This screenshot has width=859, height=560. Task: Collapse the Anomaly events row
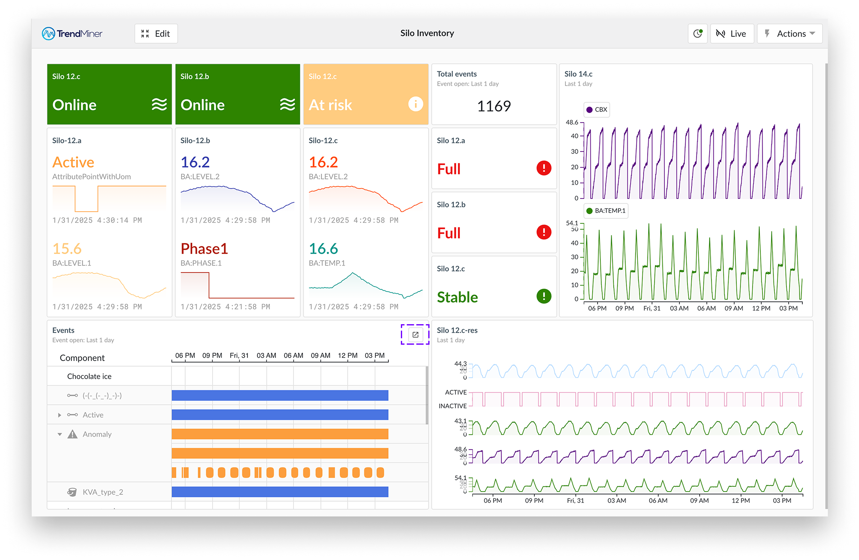pyautogui.click(x=59, y=434)
